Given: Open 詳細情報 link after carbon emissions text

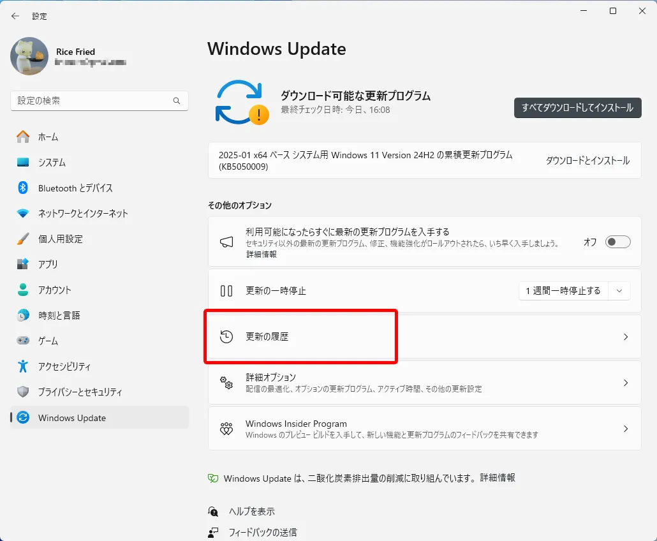Looking at the screenshot, I should 498,478.
